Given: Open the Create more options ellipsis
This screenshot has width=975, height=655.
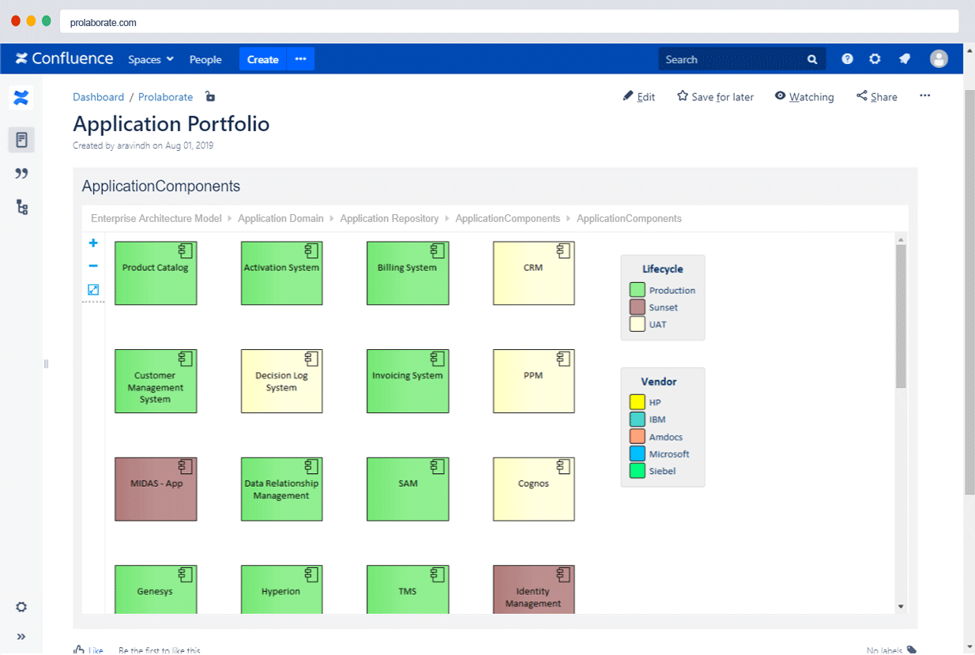Looking at the screenshot, I should pos(301,59).
